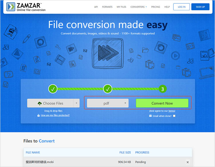Click the padlock icon beside file protection link
Screen dimensions: 215x167
pos(38,115)
